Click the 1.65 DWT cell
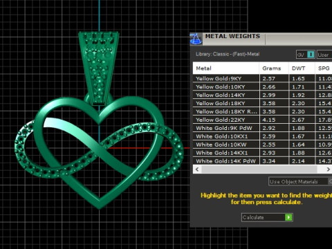The image size is (332, 249). 298,78
